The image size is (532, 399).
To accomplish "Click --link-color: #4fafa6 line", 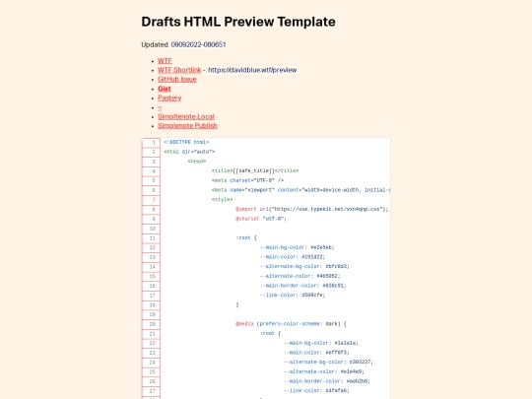I will [x=316, y=390].
